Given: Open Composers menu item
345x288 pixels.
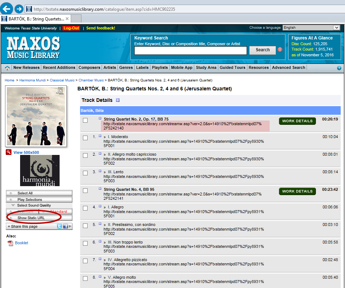Looking at the screenshot, I should tap(89, 67).
